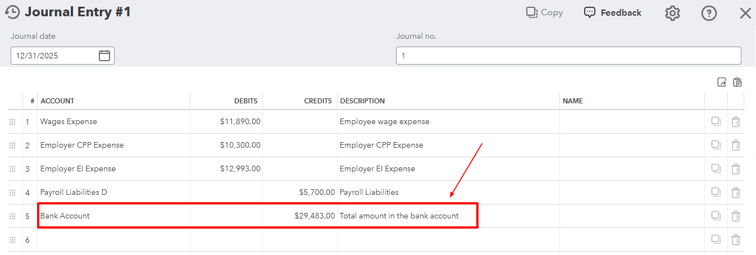Delete the Bank Account line

tap(736, 216)
